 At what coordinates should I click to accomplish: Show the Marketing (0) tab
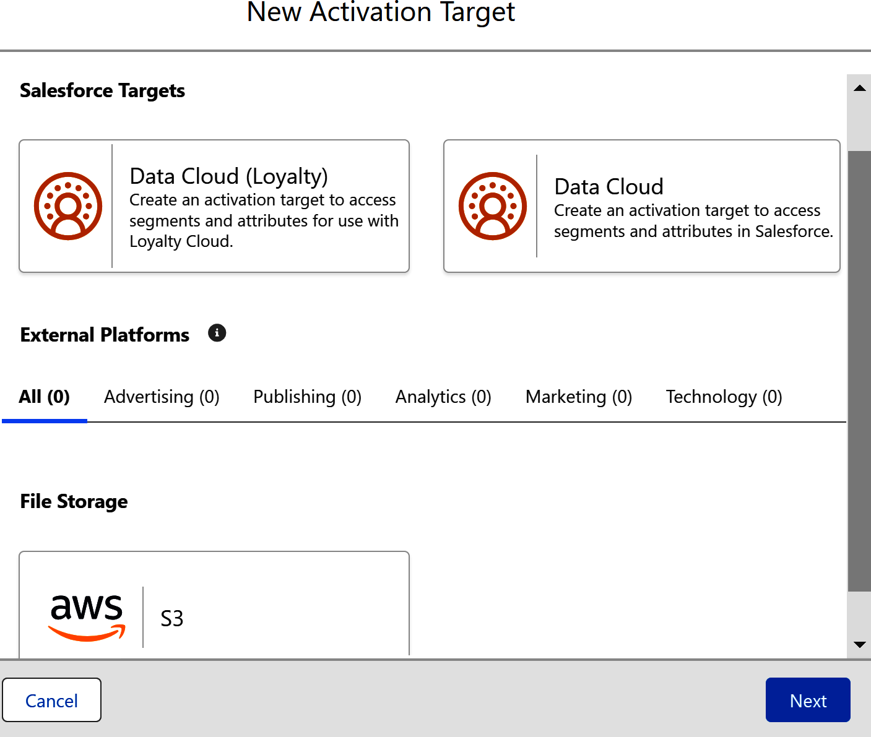coord(578,397)
